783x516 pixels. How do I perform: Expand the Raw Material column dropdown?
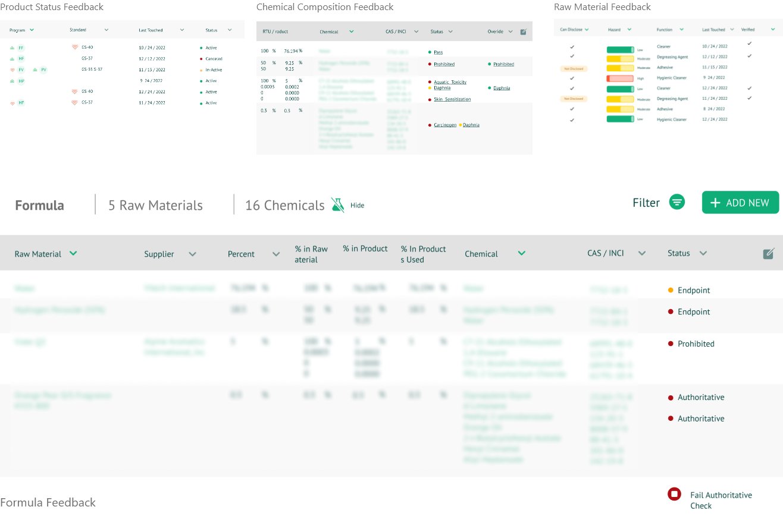[73, 253]
